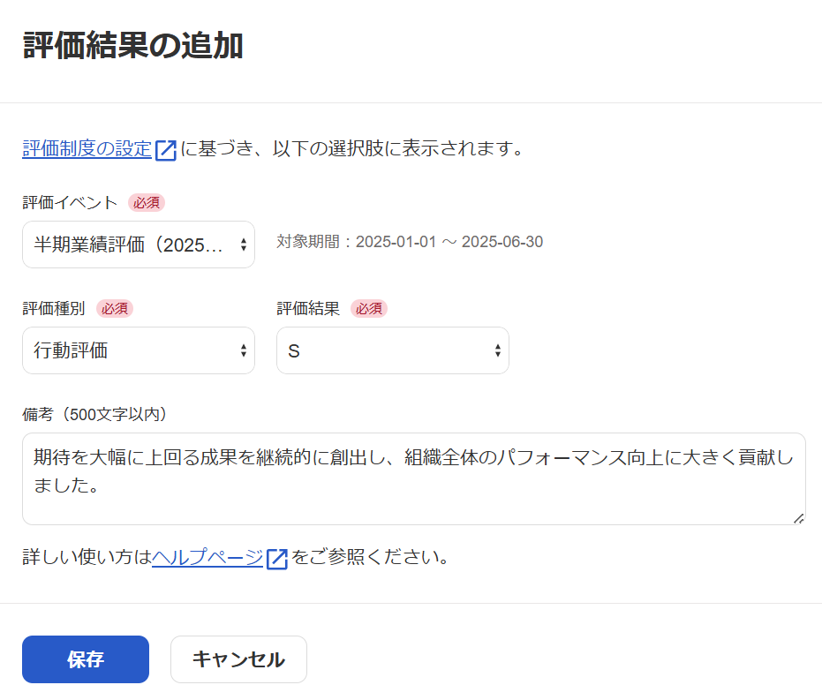Click the 評価結果の追加 heading
Image resolution: width=822 pixels, height=700 pixels.
133,46
